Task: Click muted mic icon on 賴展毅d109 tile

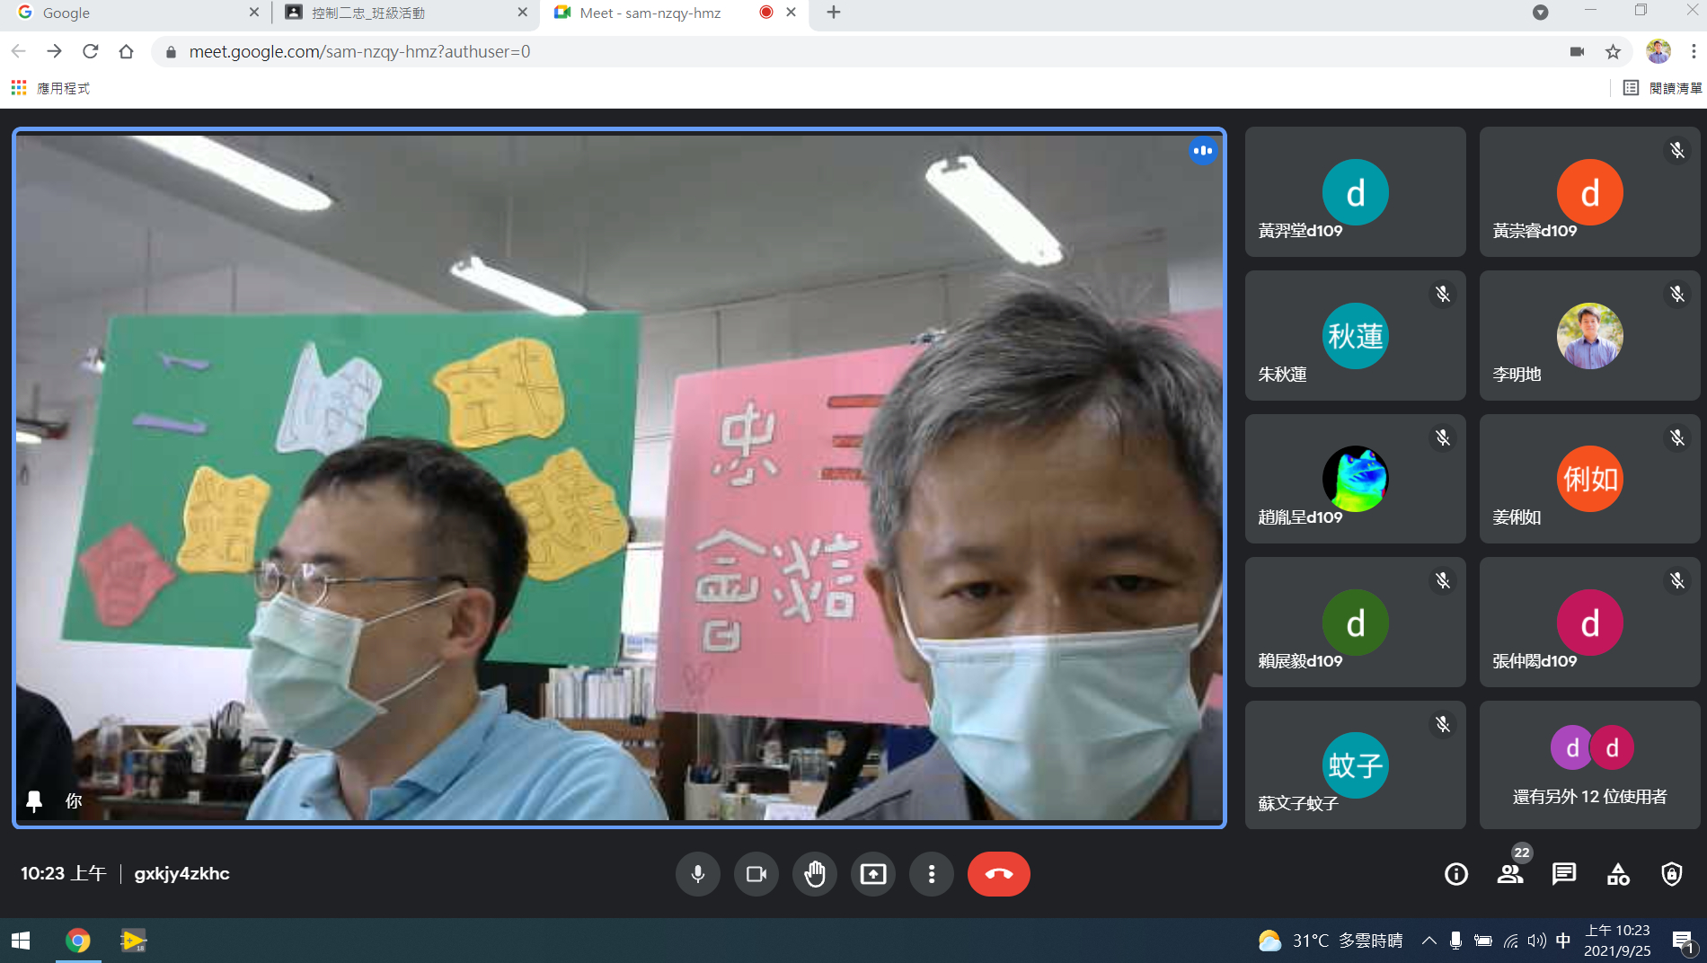Action: pos(1442,581)
